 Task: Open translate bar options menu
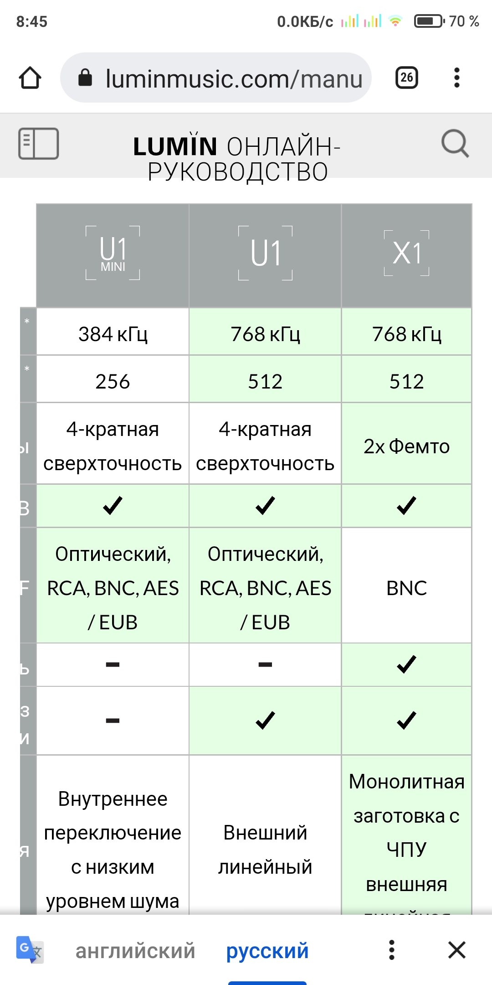tap(392, 950)
